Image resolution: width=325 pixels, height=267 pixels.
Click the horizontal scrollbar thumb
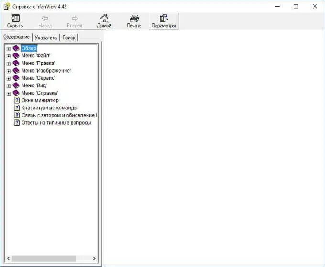[44, 258]
